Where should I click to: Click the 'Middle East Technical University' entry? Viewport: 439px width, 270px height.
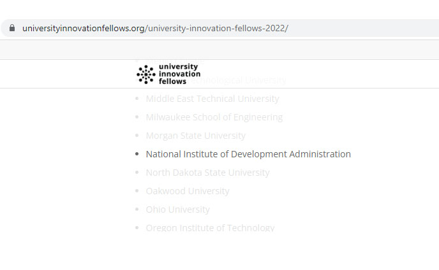pyautogui.click(x=212, y=99)
